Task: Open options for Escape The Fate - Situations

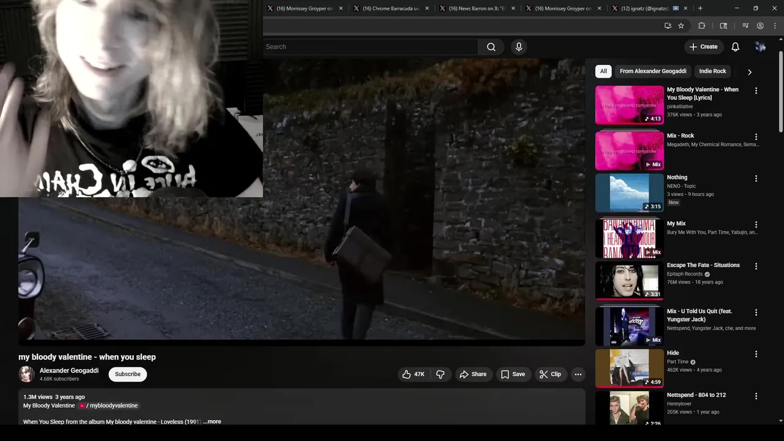Action: click(756, 266)
